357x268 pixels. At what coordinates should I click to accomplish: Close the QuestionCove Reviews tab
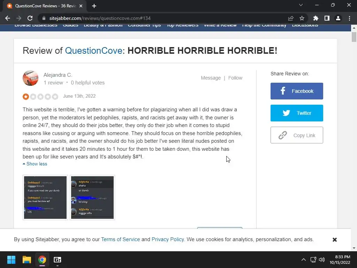pos(81,6)
